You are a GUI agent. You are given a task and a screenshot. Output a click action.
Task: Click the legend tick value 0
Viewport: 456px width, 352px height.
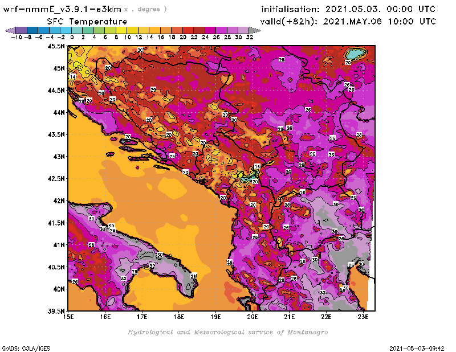(72, 37)
